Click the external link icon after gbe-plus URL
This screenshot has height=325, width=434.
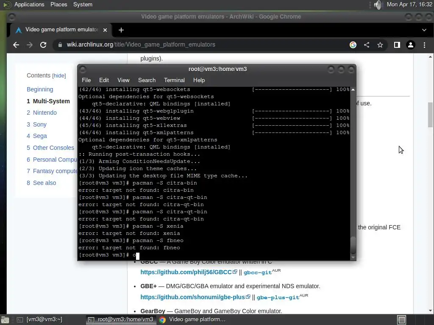pyautogui.click(x=248, y=297)
